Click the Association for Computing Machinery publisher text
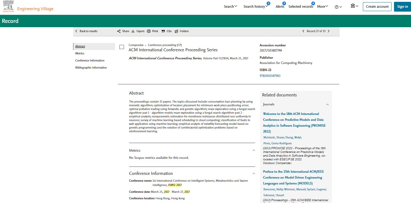This screenshot has height=203, width=411. point(286,63)
